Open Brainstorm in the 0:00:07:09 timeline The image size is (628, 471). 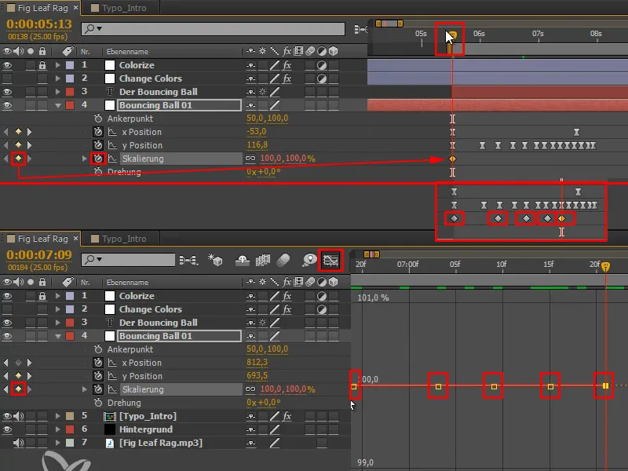309,261
